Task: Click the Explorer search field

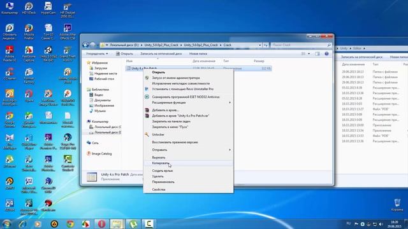Action: click(x=300, y=45)
